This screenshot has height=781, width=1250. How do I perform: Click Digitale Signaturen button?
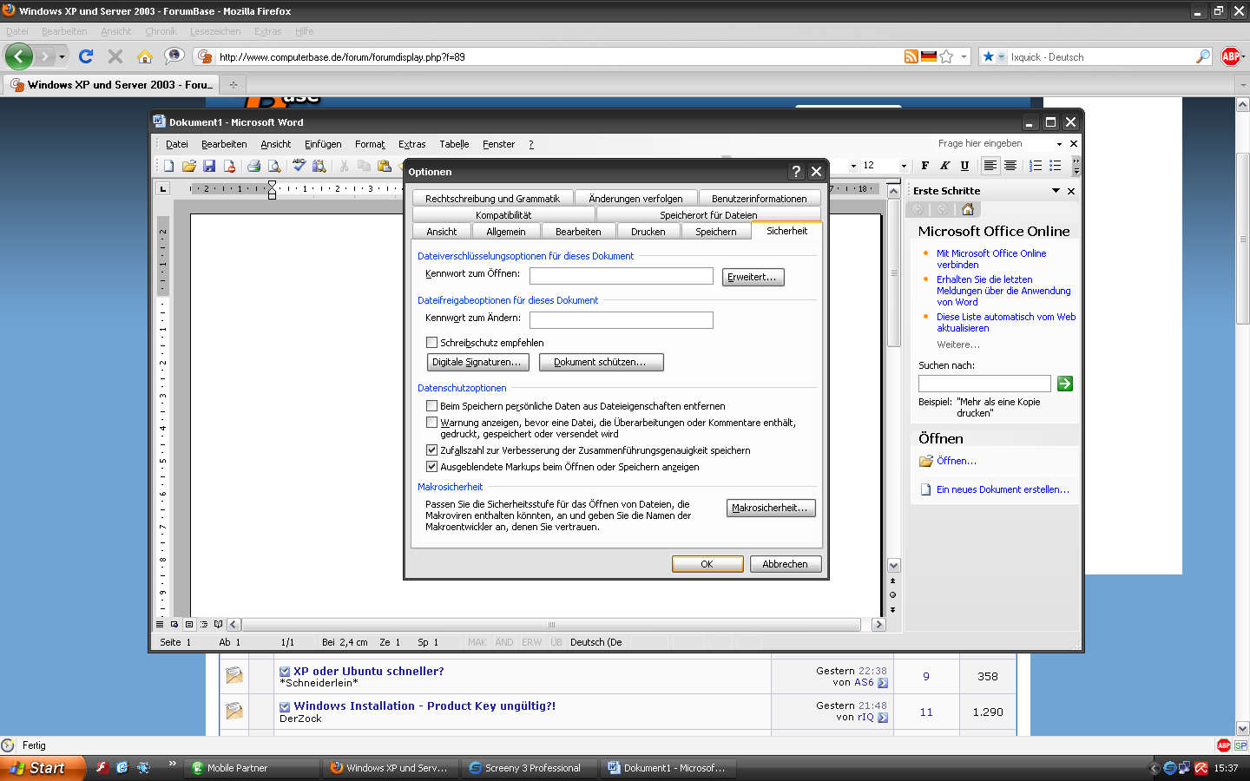pos(477,362)
